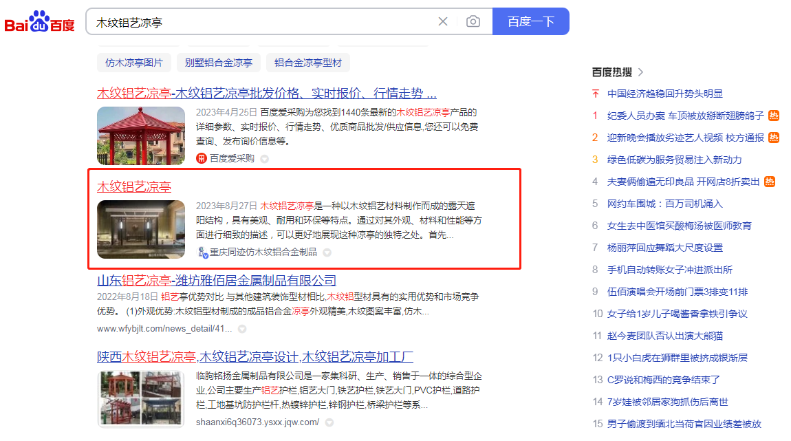
Task: Open hot search 夫妻俩偷遍无印良品 开网店8折卖出
Action: [684, 182]
